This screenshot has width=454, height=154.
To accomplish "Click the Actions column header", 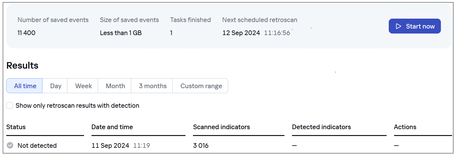I will [x=405, y=127].
